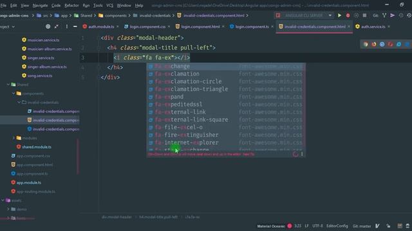Close the login.component.css tab

pos(169,27)
